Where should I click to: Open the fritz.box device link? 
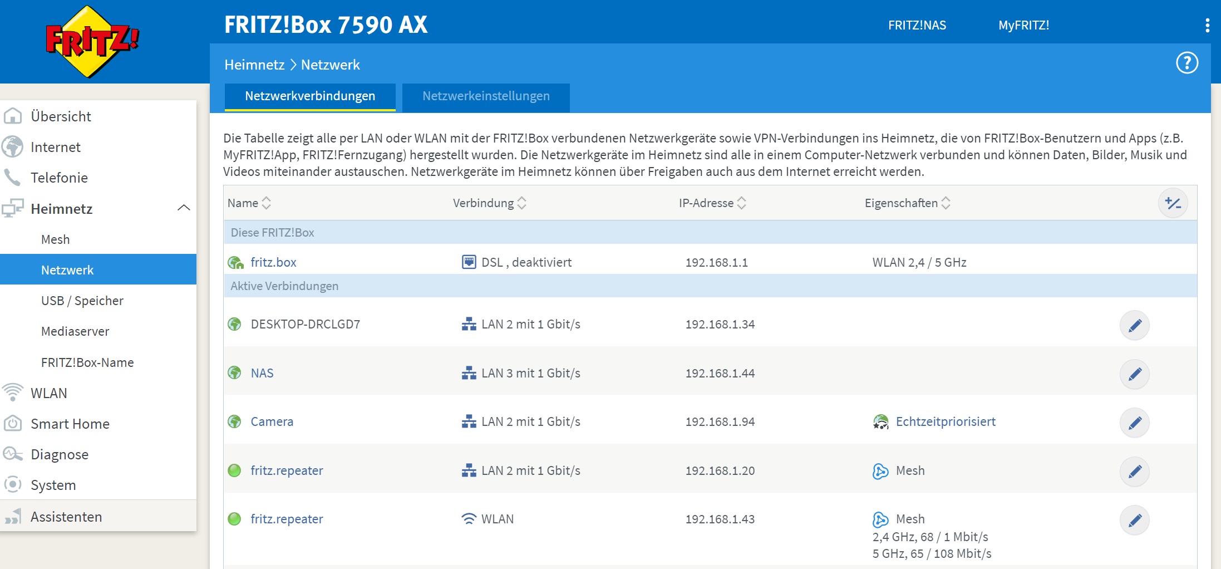[x=273, y=262]
